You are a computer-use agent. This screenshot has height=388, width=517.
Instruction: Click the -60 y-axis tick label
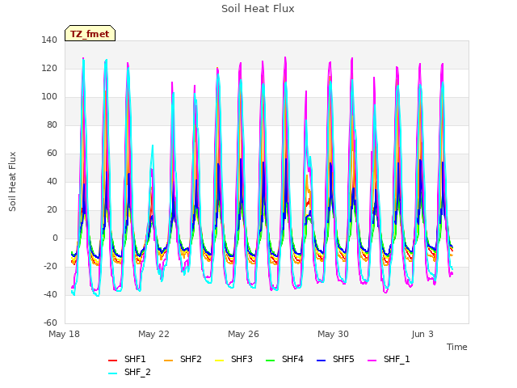(x=50, y=323)
